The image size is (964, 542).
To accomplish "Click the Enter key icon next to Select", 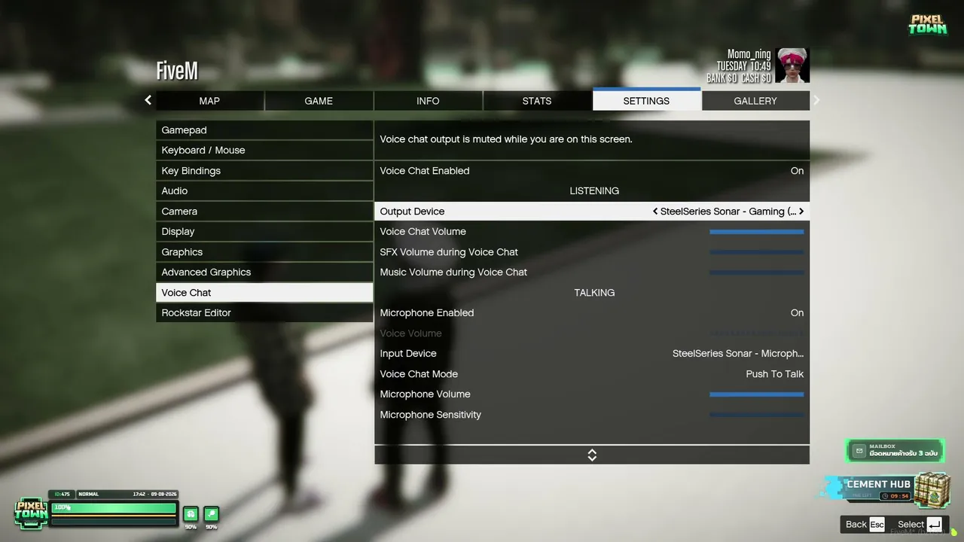I will point(934,525).
